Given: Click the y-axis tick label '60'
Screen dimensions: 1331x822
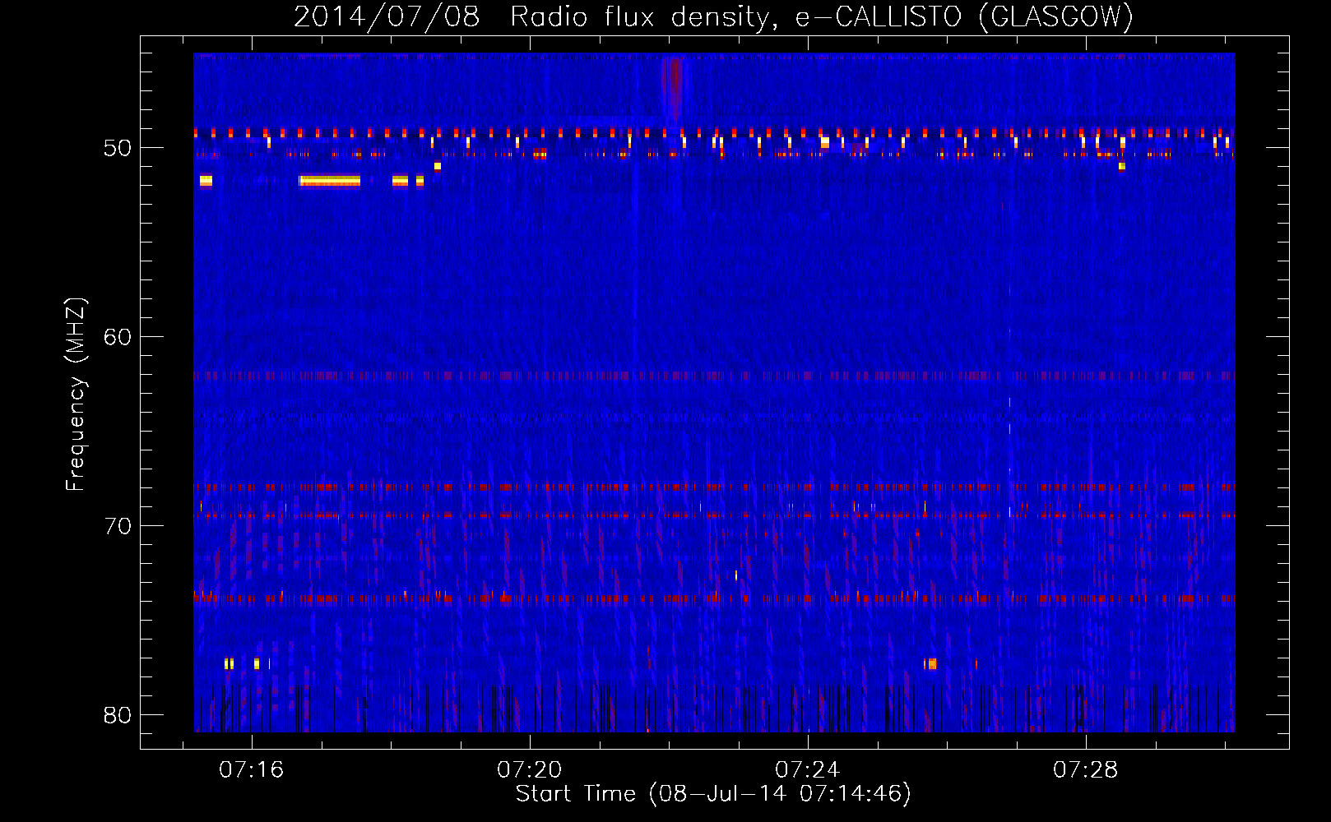Looking at the screenshot, I should pyautogui.click(x=118, y=337).
